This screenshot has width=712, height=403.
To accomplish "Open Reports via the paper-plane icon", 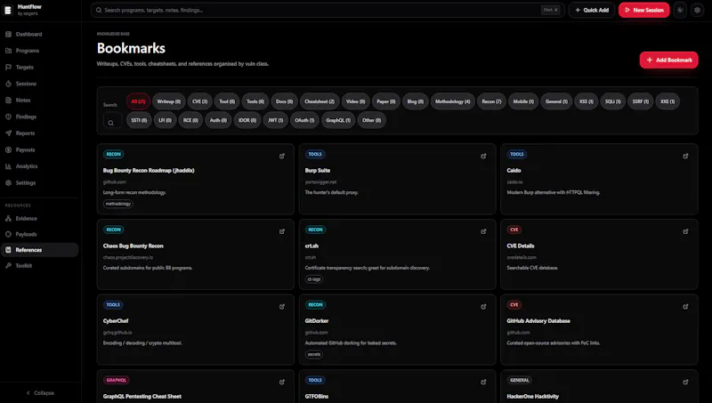I will click(x=8, y=133).
